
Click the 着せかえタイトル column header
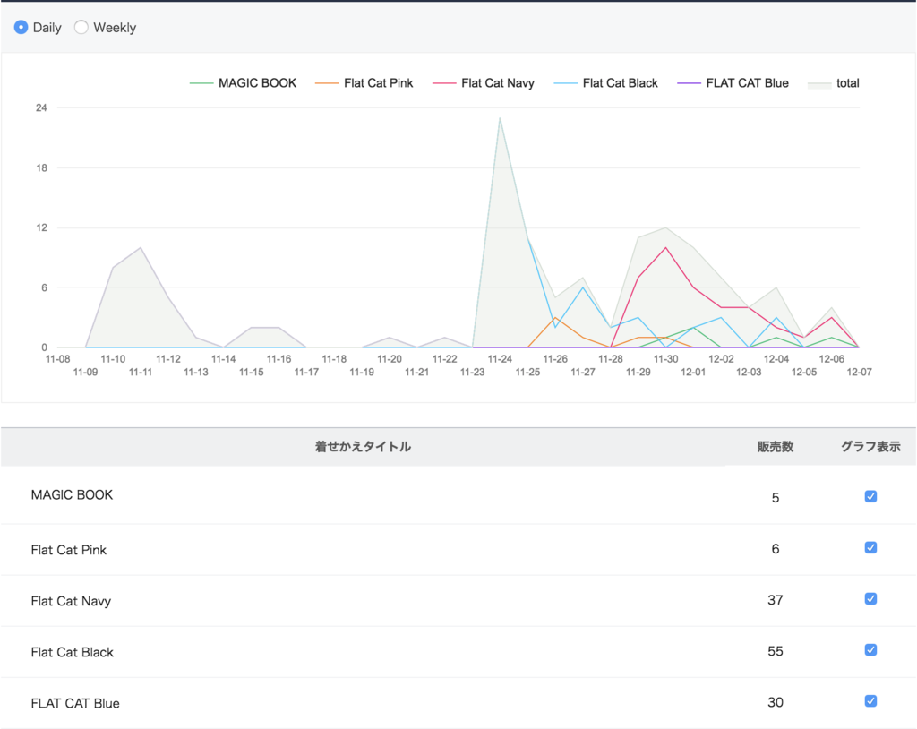[x=363, y=446]
